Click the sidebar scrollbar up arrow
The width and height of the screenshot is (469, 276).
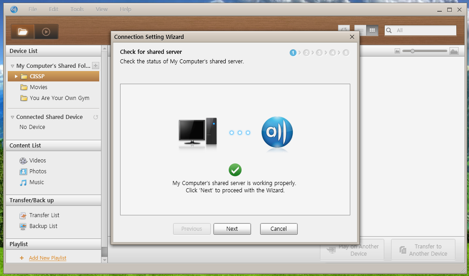tap(104, 48)
